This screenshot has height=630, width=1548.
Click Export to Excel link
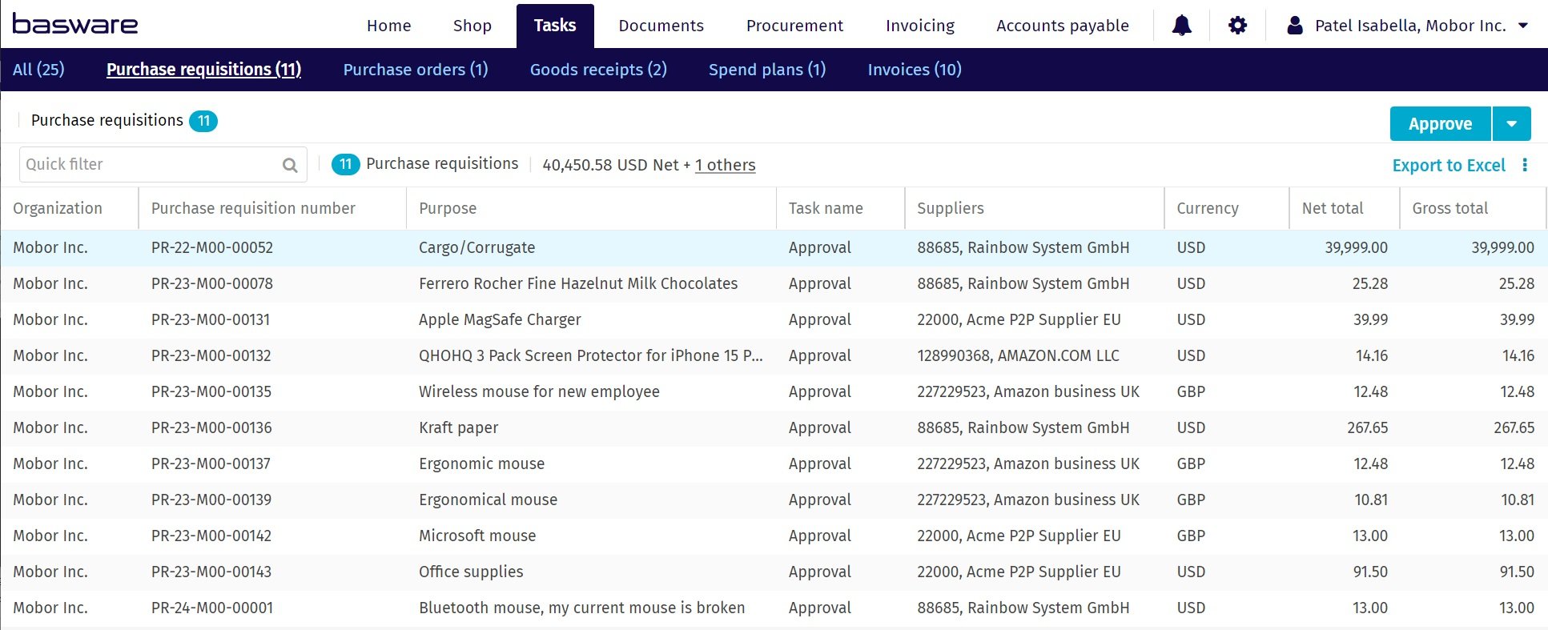tap(1449, 165)
